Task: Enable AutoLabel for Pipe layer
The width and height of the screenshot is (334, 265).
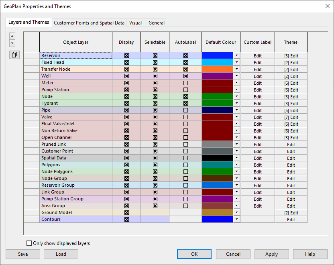Action: coord(185,110)
